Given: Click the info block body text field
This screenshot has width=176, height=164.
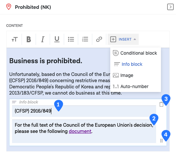Looking at the screenshot, I should point(84,131).
